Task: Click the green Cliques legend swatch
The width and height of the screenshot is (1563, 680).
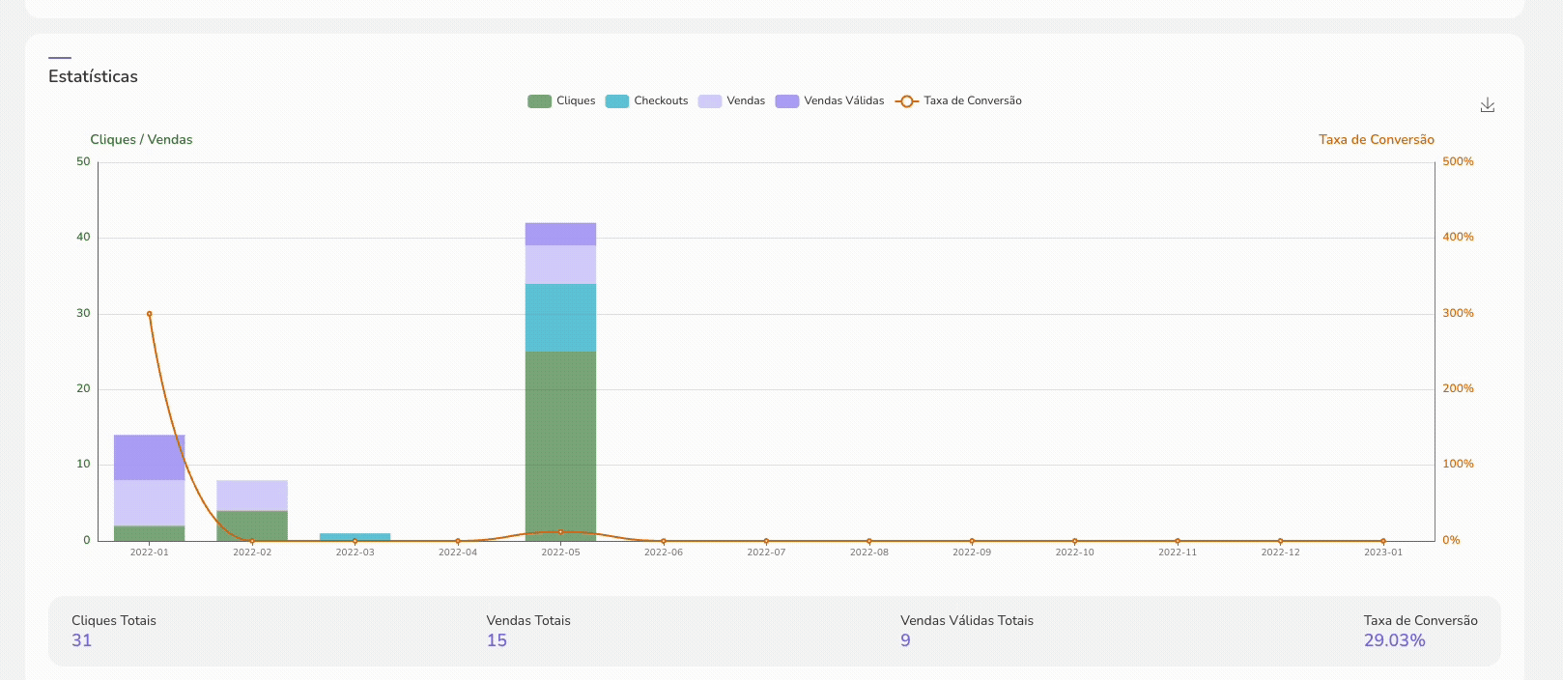Action: click(x=539, y=101)
